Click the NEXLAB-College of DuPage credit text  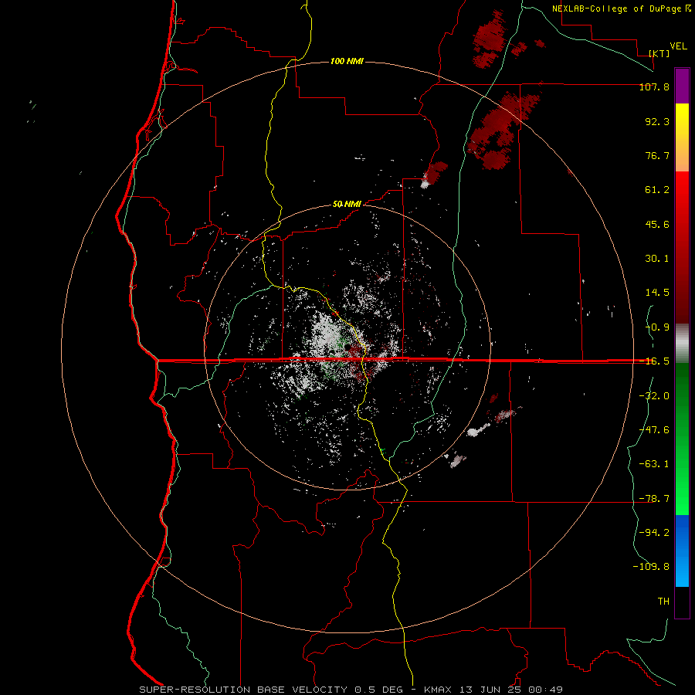[616, 8]
